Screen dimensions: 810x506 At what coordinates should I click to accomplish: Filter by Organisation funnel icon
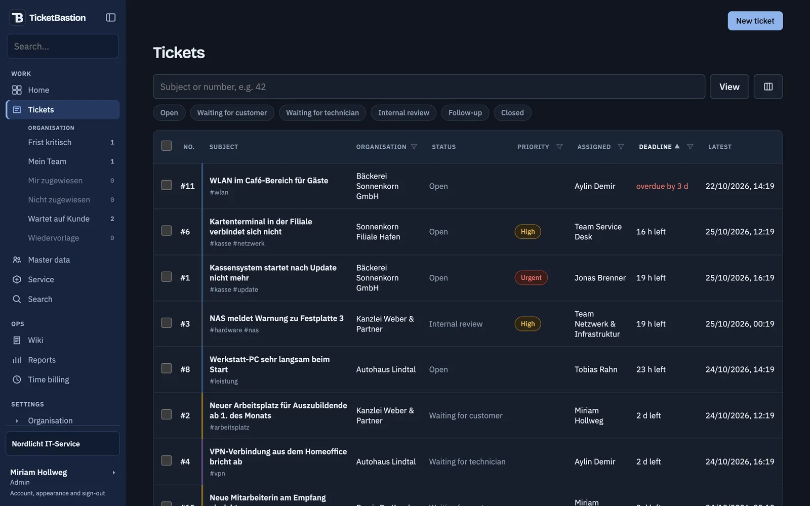point(414,147)
